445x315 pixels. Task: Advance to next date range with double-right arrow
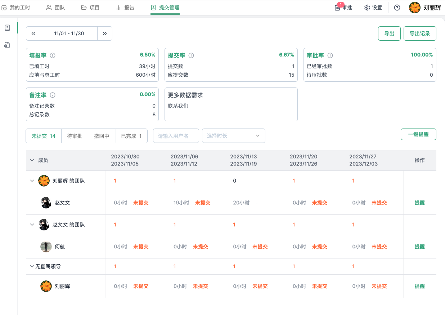105,33
